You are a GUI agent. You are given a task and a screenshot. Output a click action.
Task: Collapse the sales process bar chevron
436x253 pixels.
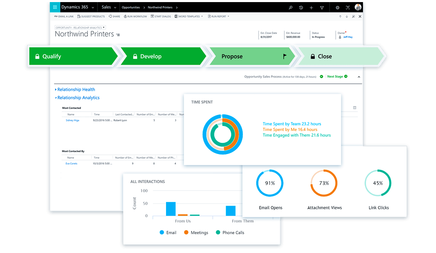359,77
